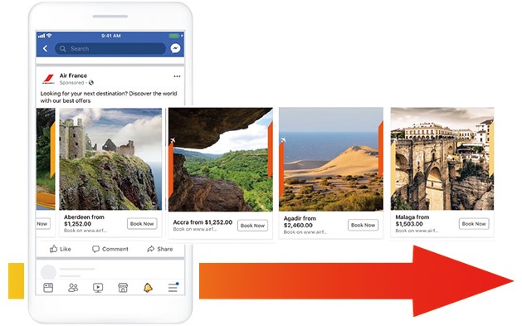The height and width of the screenshot is (326, 522).
Task: Tap the back arrow in header
Action: 46,49
